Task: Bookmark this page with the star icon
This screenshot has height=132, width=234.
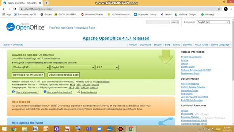Action: click(x=219, y=9)
